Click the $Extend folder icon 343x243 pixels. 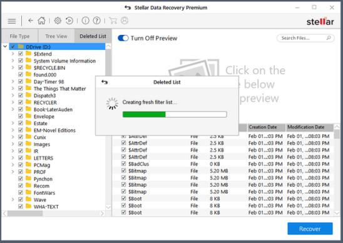(28, 54)
